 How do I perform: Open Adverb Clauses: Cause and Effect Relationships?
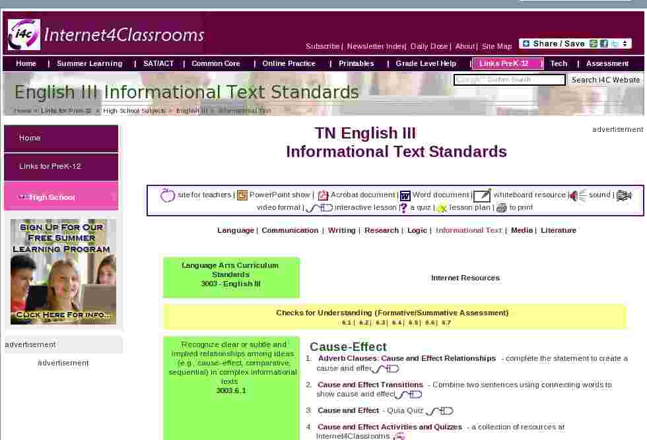(407, 359)
